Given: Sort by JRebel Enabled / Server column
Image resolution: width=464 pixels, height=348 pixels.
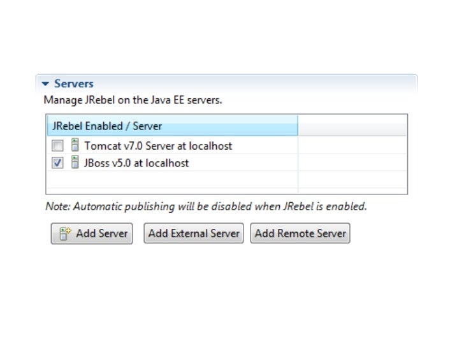Looking at the screenshot, I should tap(172, 126).
